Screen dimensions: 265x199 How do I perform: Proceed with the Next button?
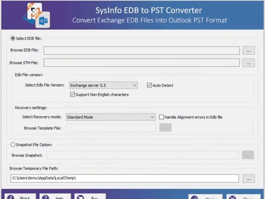(205, 197)
